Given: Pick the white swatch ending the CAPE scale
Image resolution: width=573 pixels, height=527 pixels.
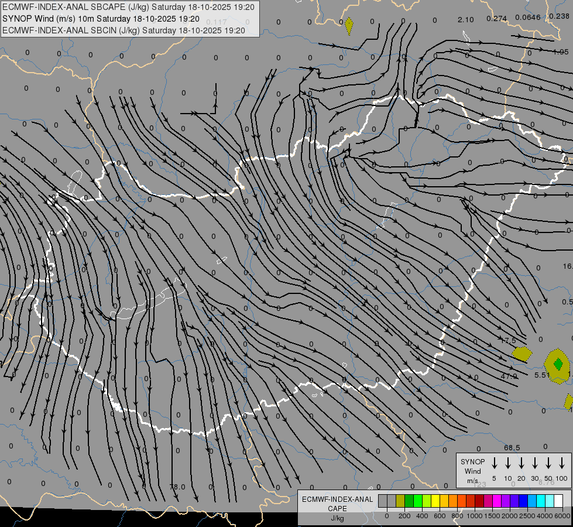Looking at the screenshot, I should [x=558, y=501].
